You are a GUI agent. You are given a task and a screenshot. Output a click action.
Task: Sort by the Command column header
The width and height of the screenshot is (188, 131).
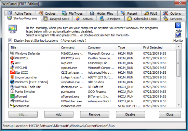pyautogui.click(x=73, y=47)
